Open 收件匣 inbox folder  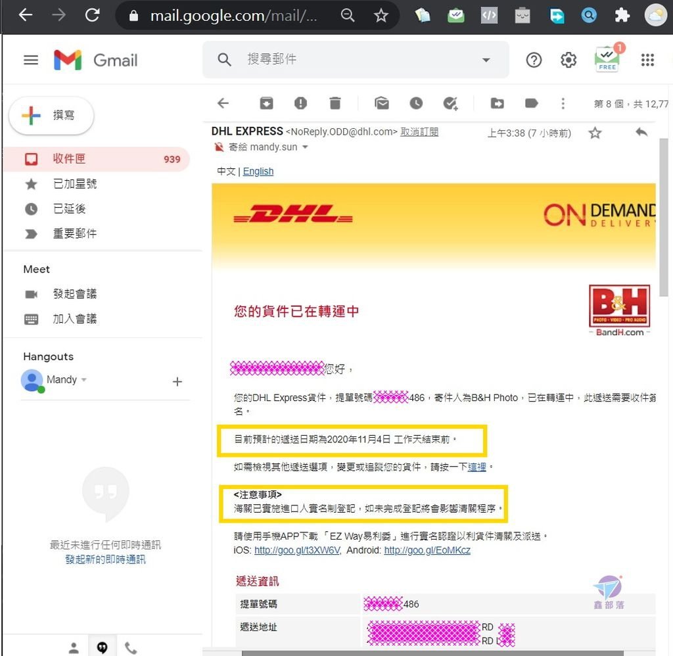coord(97,159)
